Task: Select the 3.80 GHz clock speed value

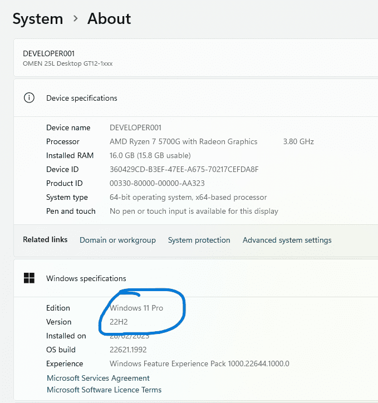Action: click(298, 141)
